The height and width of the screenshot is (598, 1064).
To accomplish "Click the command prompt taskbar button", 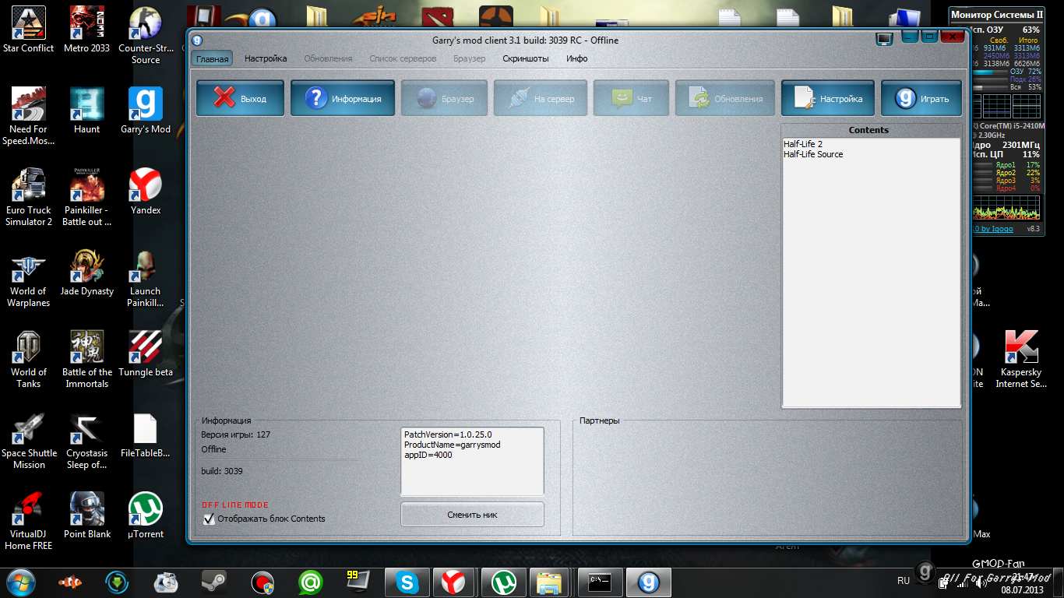I will point(600,582).
